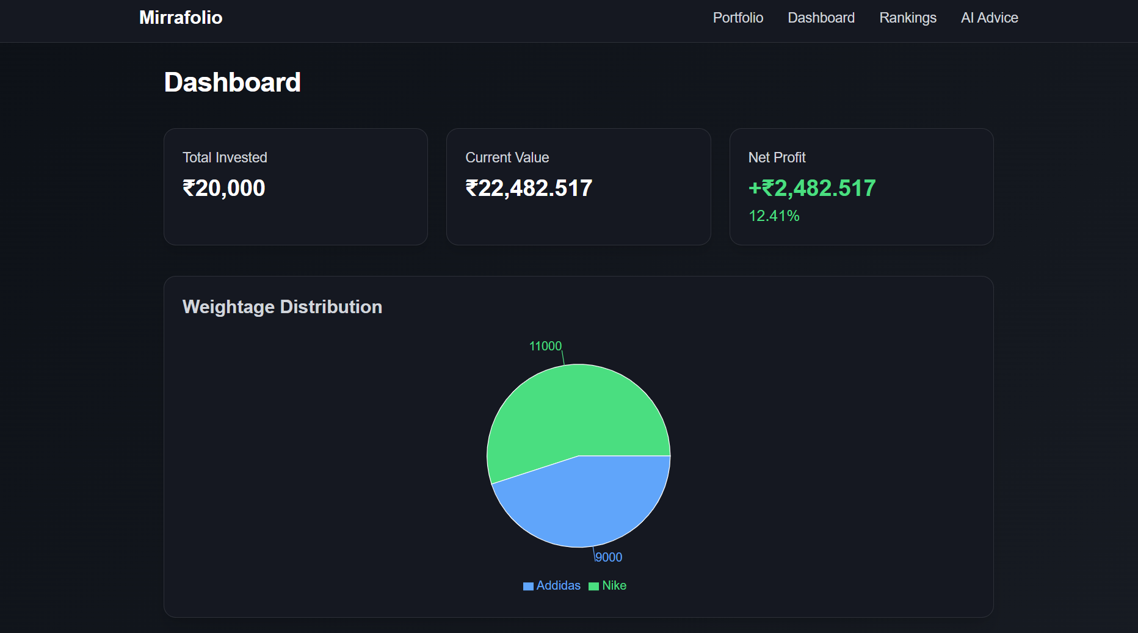Viewport: 1138px width, 633px height.
Task: Navigate to AI Advice
Action: [x=989, y=18]
